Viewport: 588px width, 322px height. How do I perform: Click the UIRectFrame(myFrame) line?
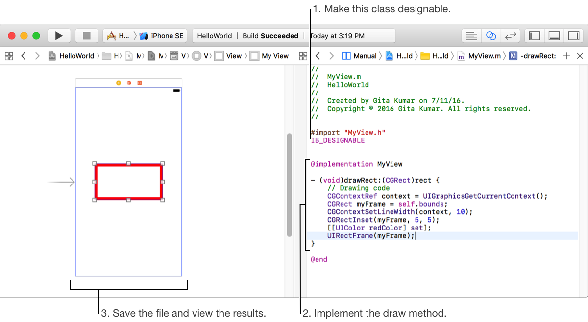coord(371,236)
